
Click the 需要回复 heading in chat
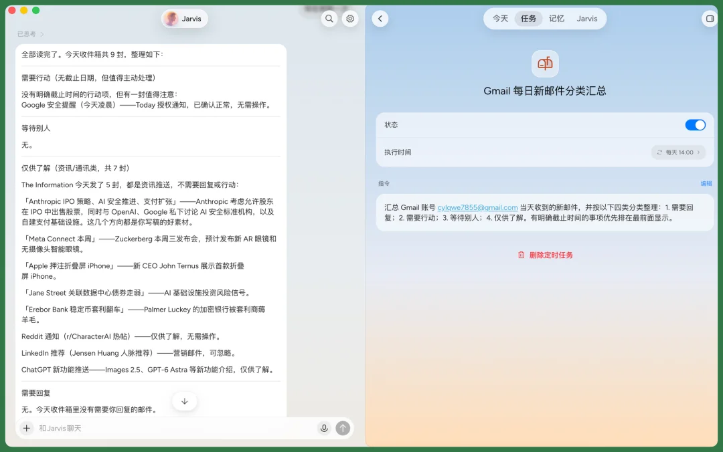click(x=36, y=393)
